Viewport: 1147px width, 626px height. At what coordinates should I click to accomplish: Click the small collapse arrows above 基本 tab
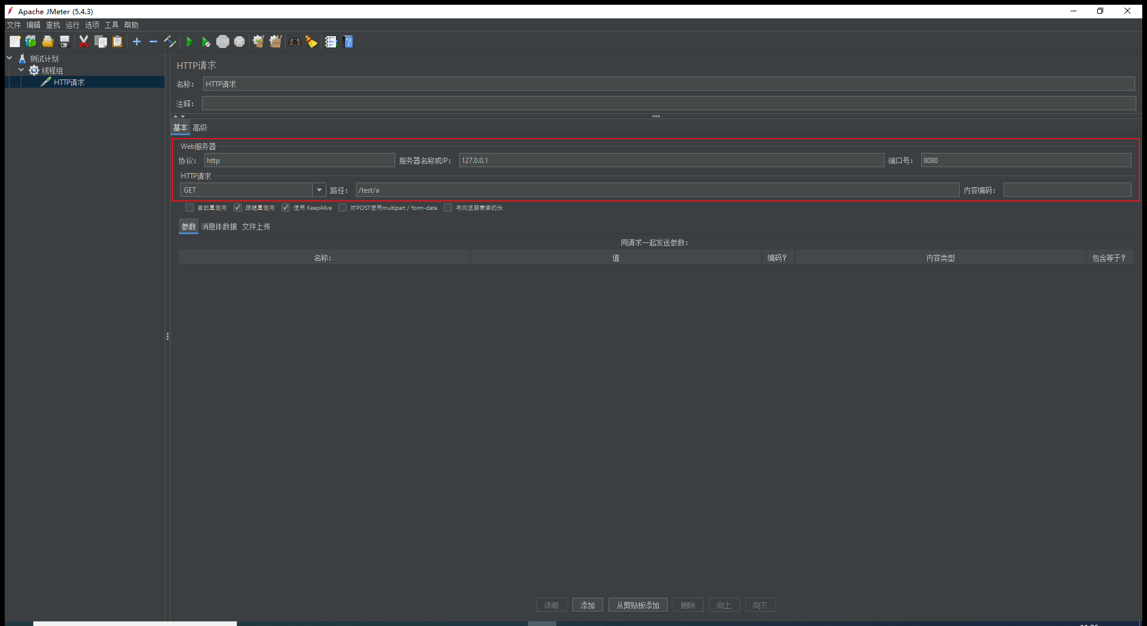[x=179, y=116]
